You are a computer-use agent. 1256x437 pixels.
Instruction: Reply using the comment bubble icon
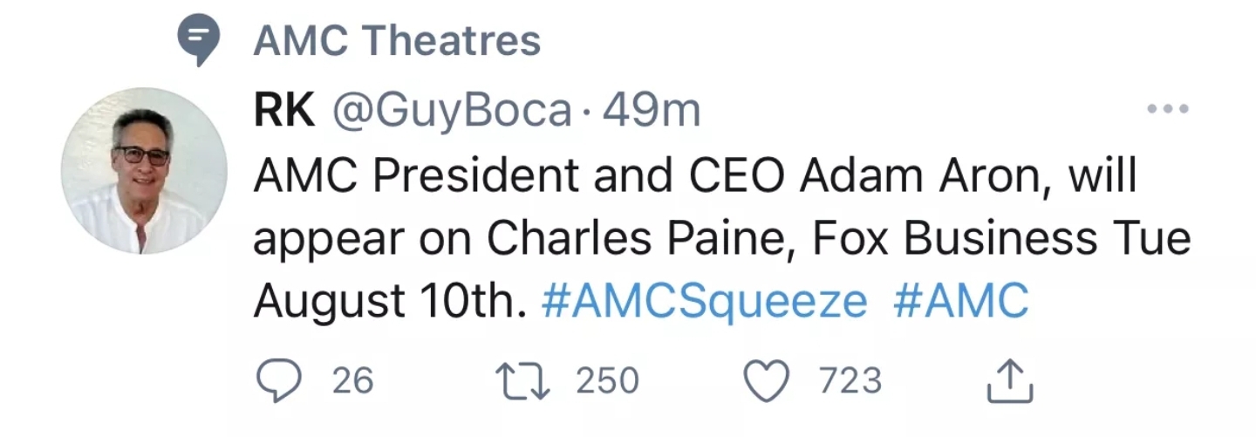click(x=278, y=380)
